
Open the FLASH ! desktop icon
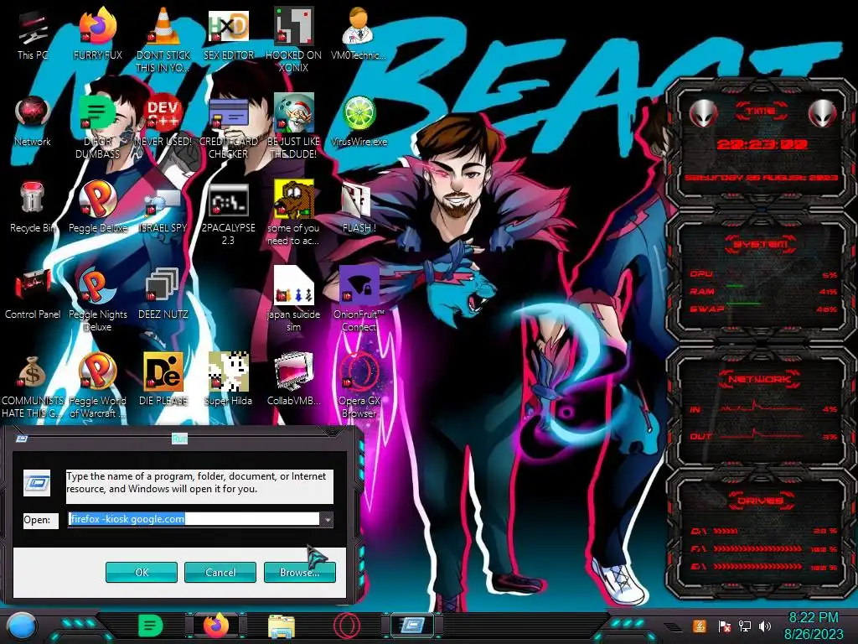coord(359,206)
